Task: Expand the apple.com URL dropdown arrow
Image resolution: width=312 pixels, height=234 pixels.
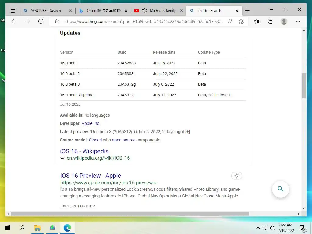Action: click(155, 183)
